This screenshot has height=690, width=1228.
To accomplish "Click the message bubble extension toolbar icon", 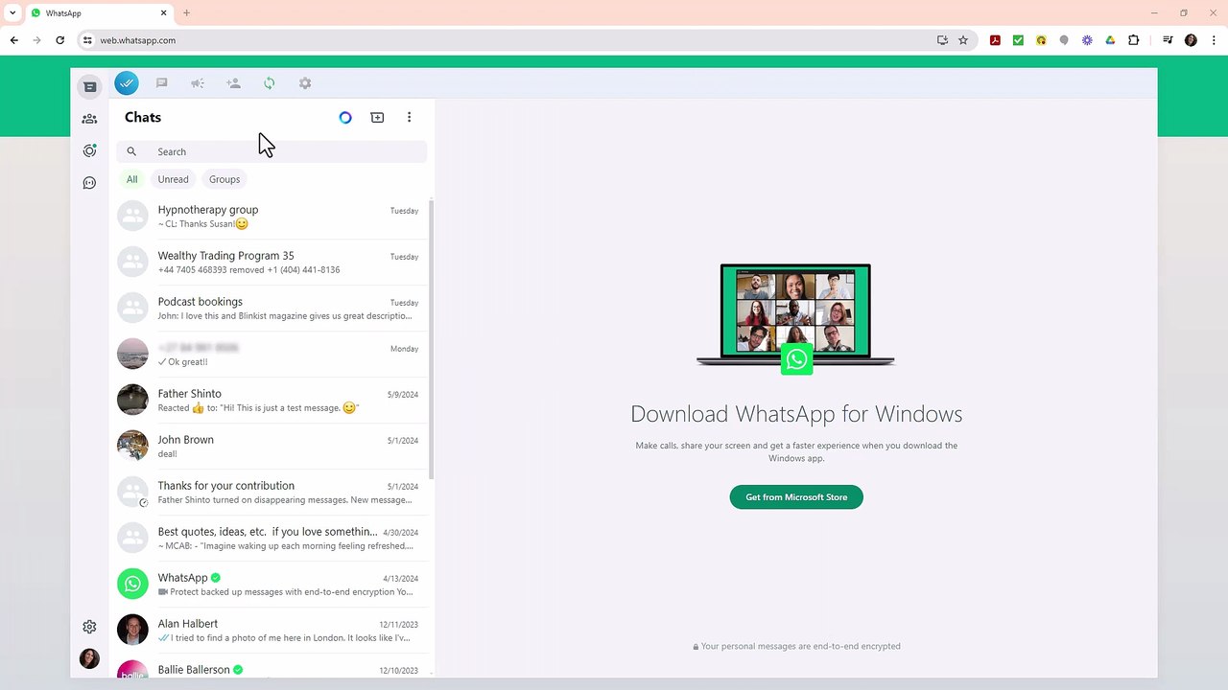I will [161, 83].
